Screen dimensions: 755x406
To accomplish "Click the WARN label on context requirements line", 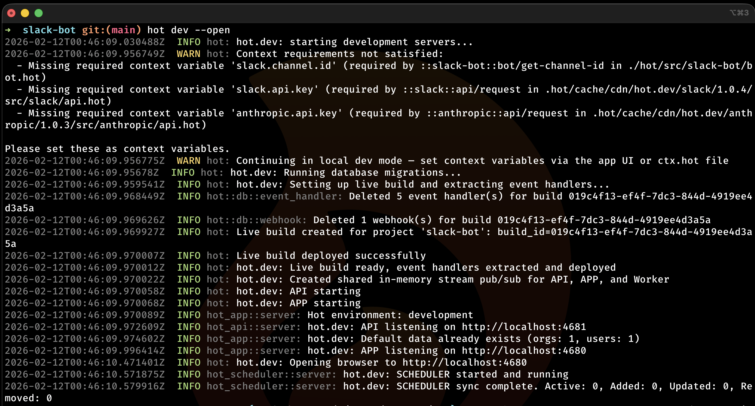I will [x=188, y=53].
